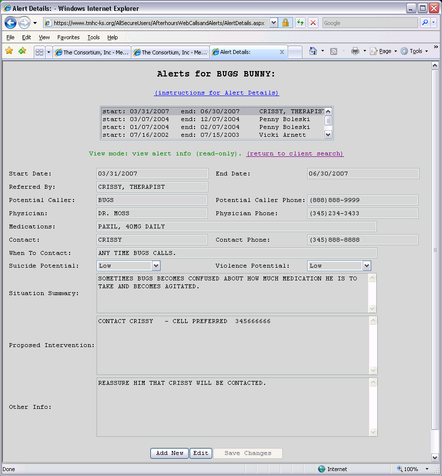Close the Alert Details tab
Screen dimensions: 442x476
(x=282, y=52)
